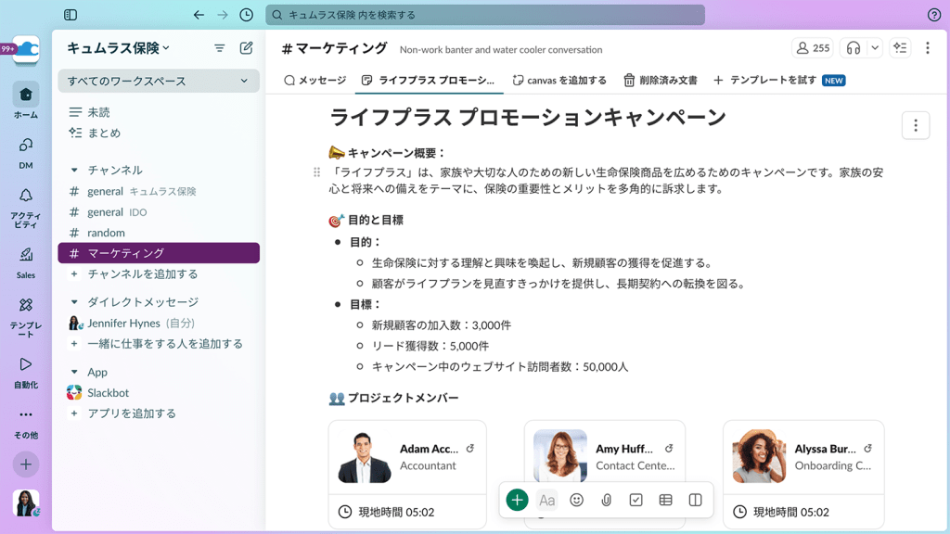Viewport: 950px width, 534px height.
Task: View the 255 members list button
Action: (x=811, y=48)
